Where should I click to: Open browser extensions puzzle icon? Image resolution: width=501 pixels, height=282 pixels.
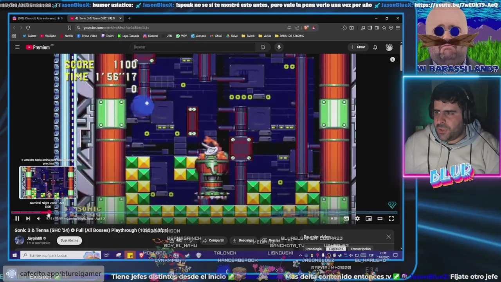click(344, 28)
